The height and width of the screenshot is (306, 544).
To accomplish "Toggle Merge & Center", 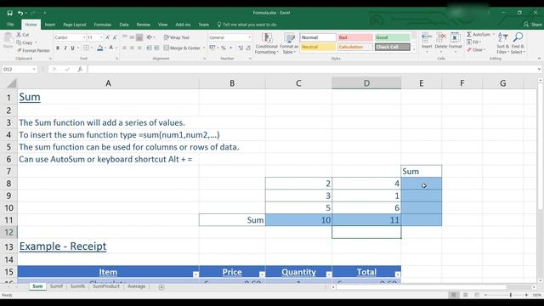I will (182, 48).
